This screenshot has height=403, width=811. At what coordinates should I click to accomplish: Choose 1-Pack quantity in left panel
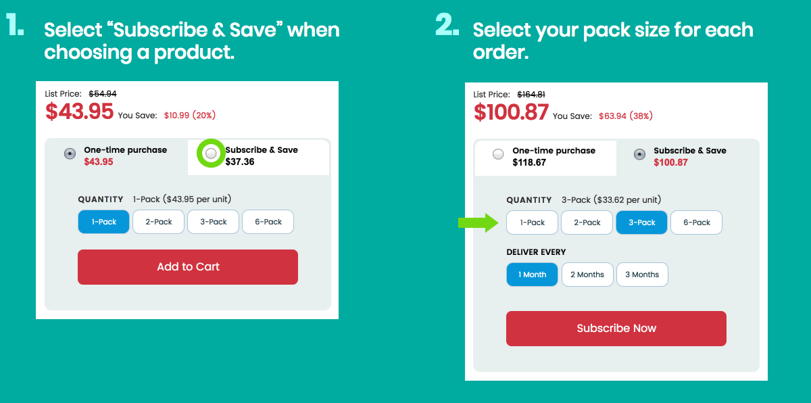[x=103, y=222]
